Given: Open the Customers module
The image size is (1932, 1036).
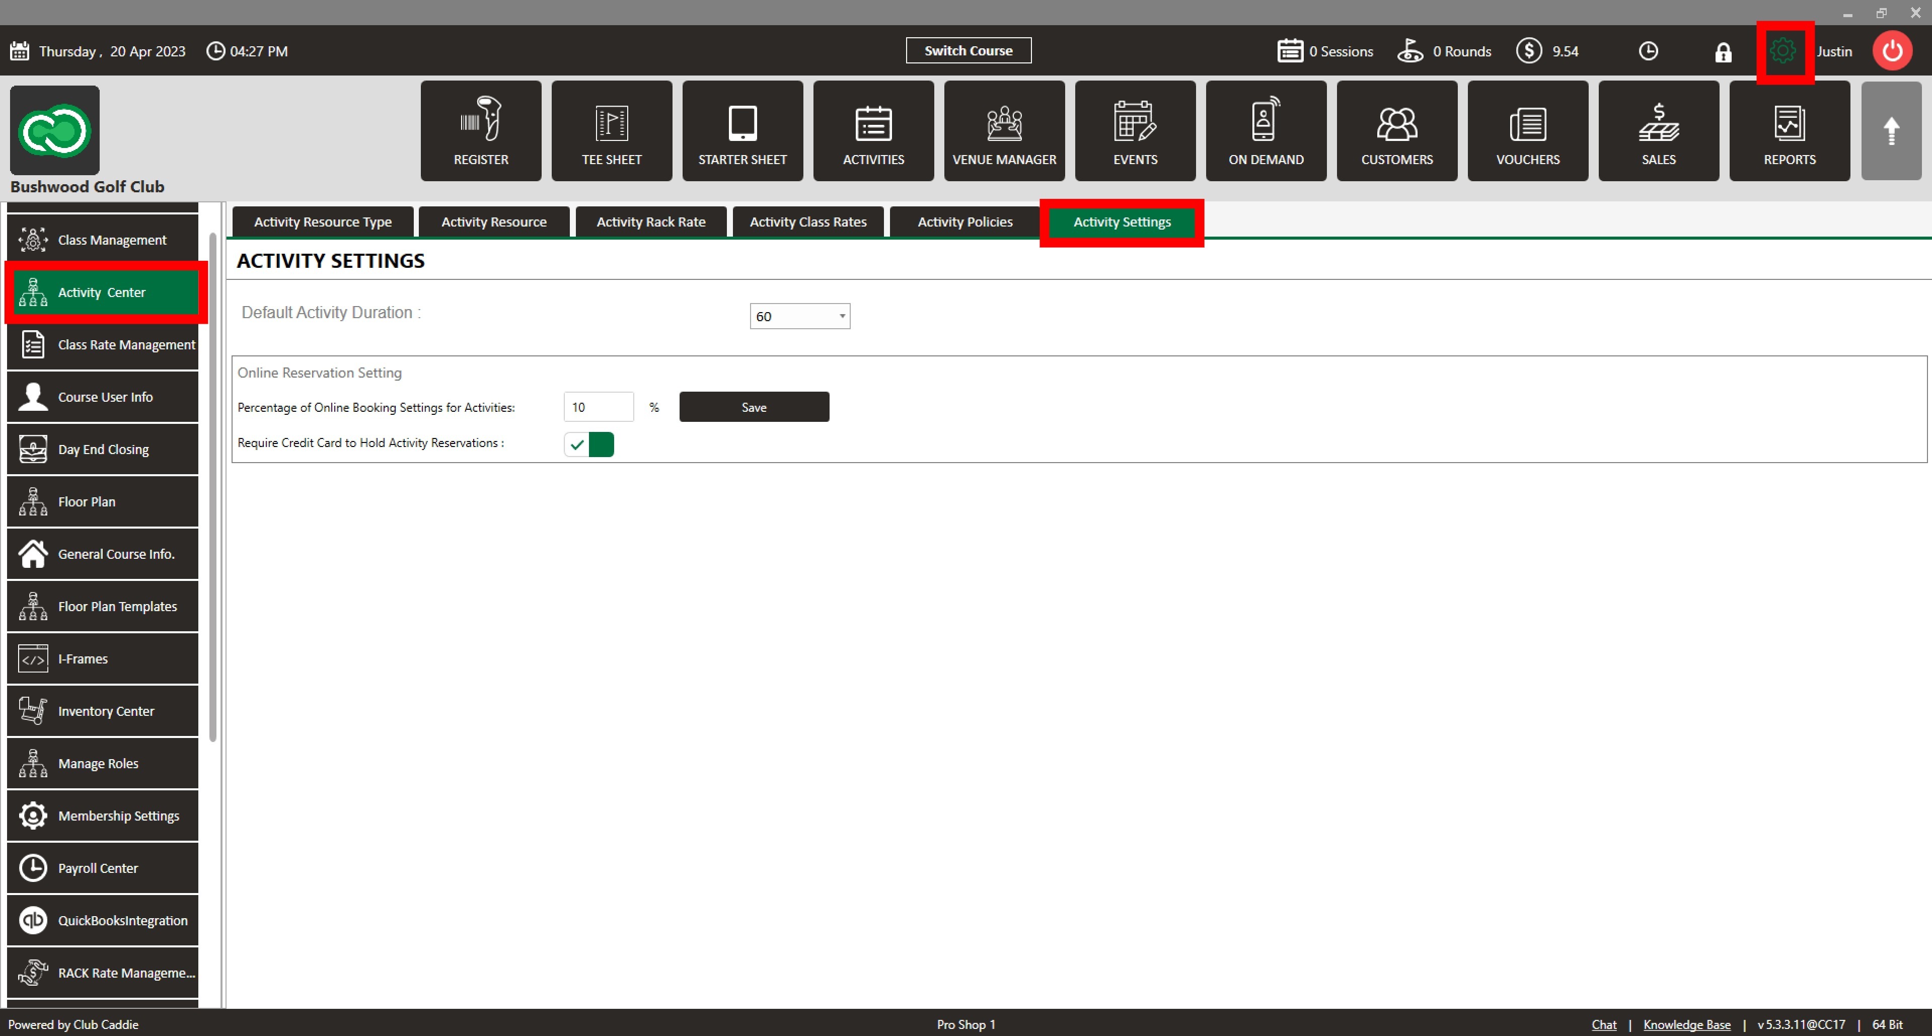Looking at the screenshot, I should (x=1396, y=130).
